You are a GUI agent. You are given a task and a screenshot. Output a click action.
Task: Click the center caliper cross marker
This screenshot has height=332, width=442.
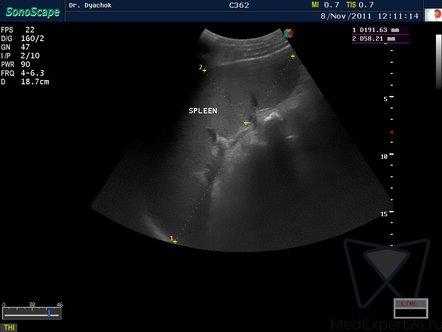point(246,123)
